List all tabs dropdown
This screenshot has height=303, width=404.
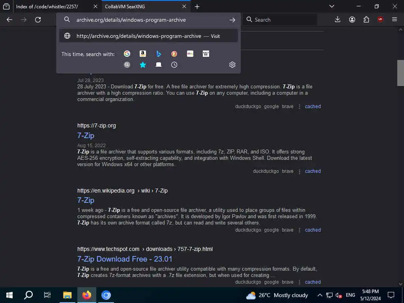point(332,6)
